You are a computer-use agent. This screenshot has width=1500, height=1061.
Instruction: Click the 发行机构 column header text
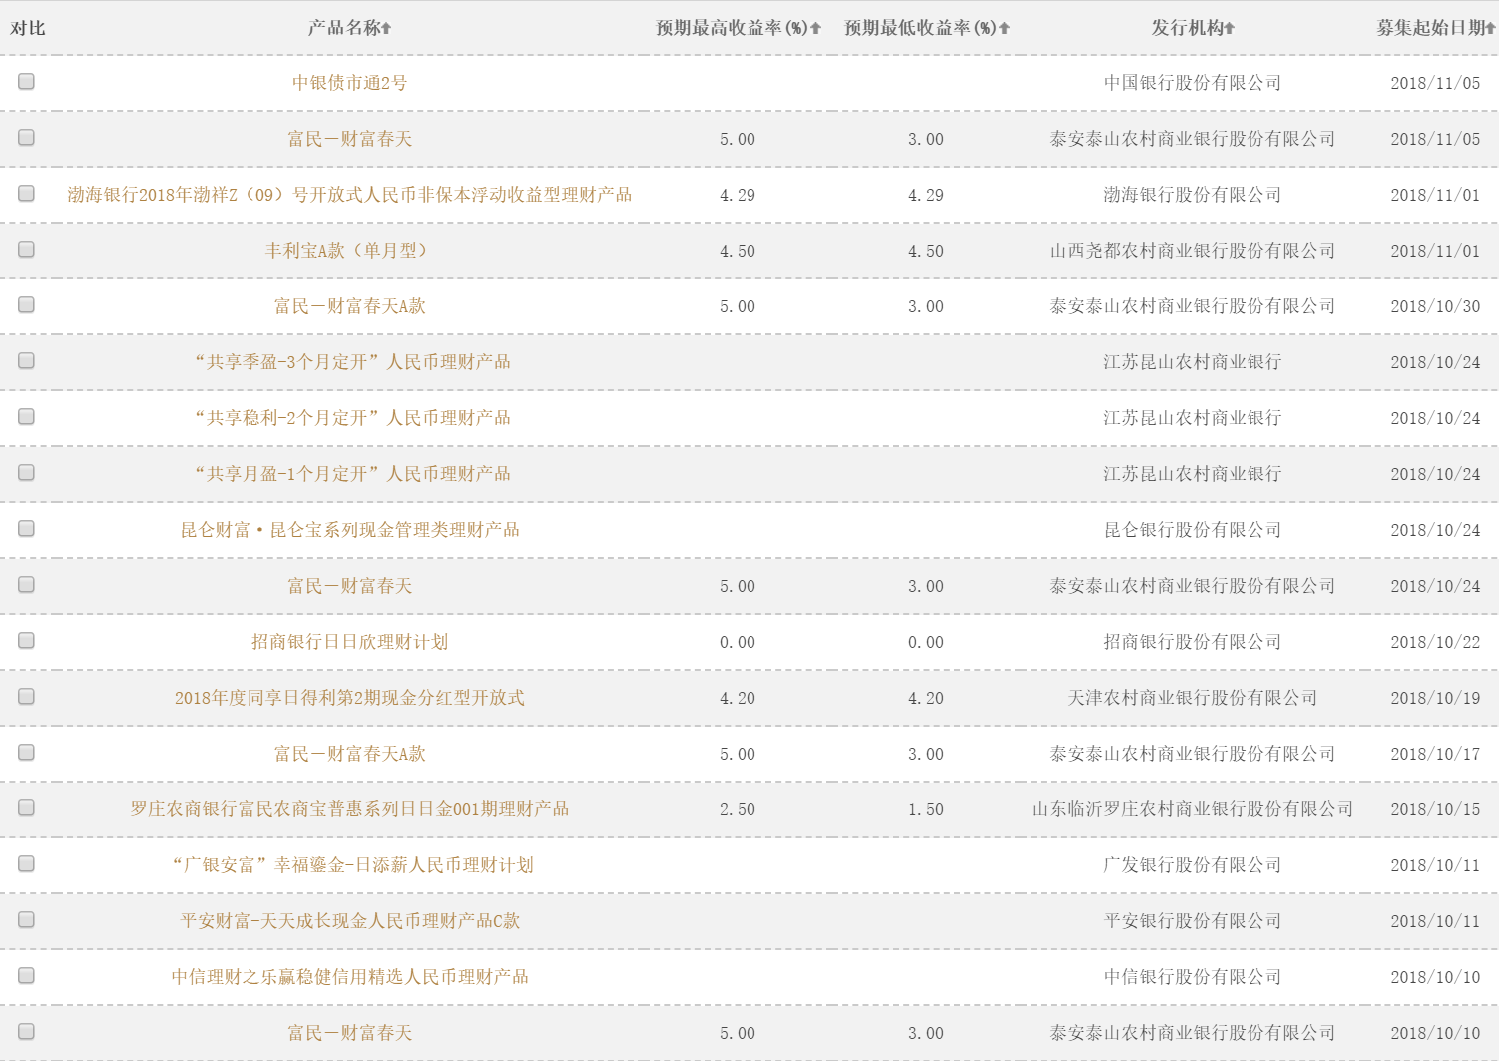click(1186, 28)
